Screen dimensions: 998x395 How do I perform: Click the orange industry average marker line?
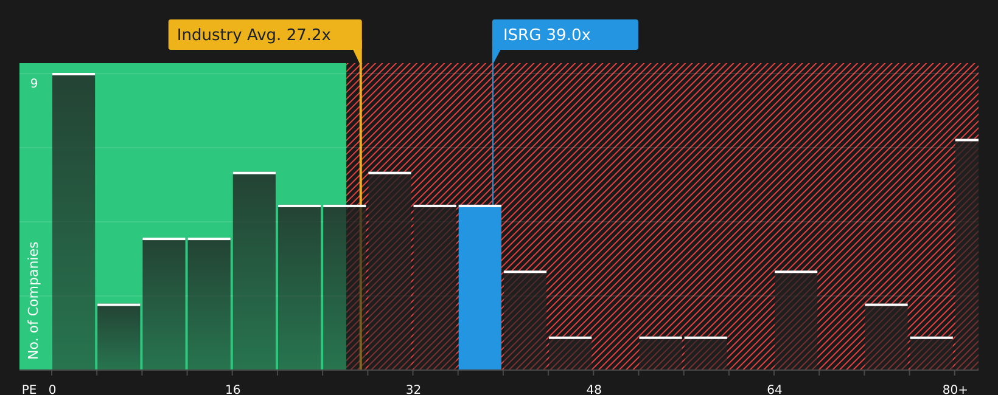tap(360, 210)
